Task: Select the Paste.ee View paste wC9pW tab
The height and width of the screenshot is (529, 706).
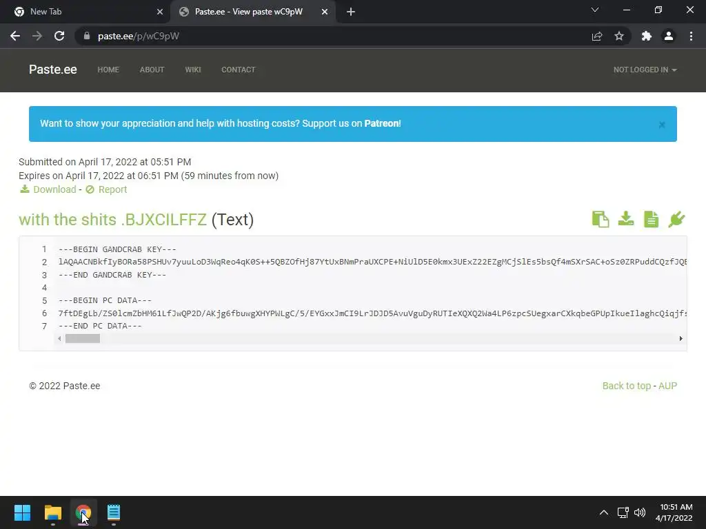Action: [x=253, y=12]
